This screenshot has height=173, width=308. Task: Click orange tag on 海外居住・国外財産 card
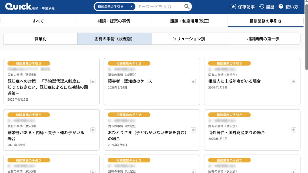(x=230, y=115)
